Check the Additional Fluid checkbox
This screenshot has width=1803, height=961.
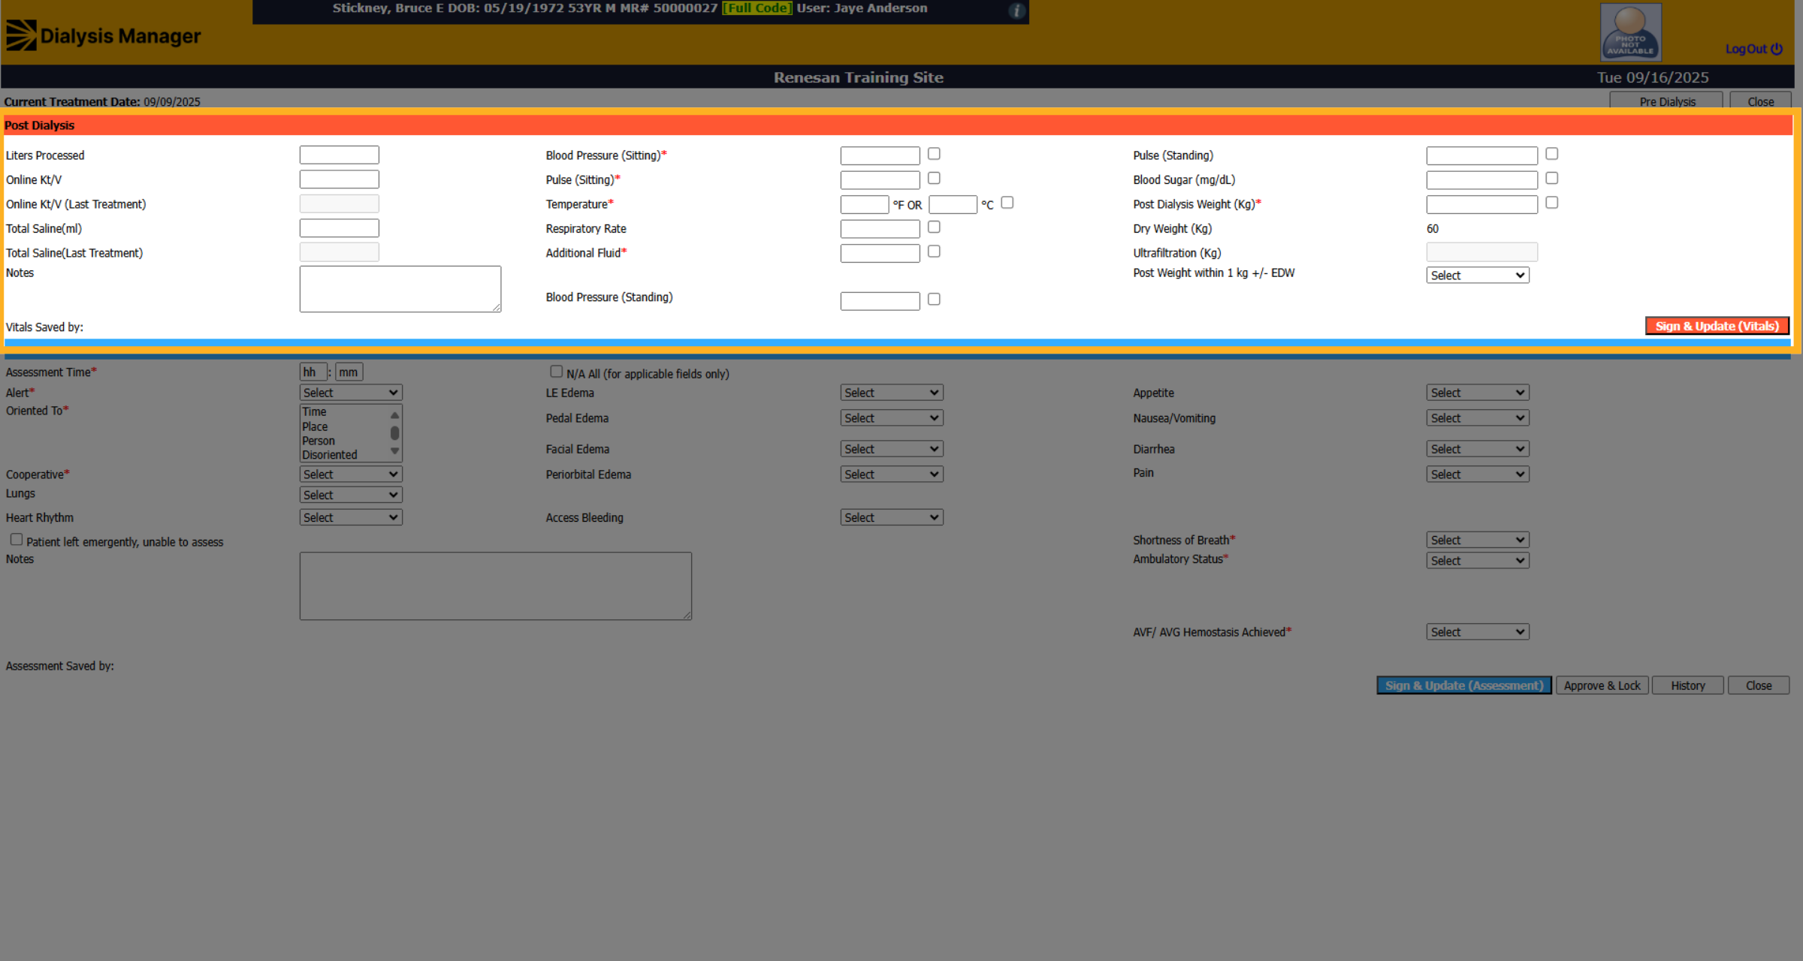934,252
